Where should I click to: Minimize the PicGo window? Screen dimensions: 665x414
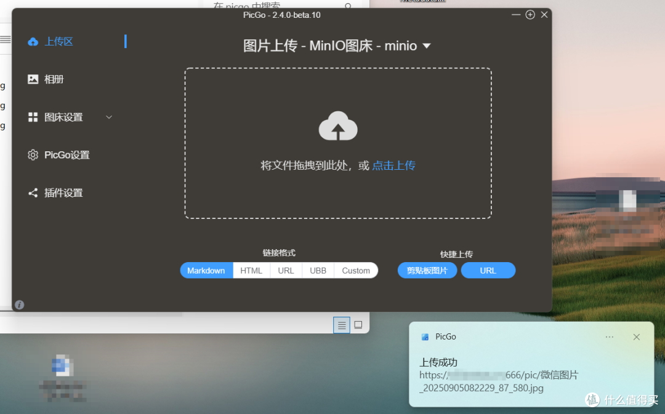point(516,15)
